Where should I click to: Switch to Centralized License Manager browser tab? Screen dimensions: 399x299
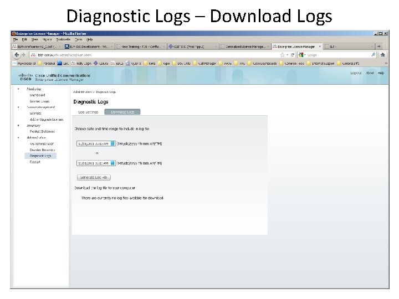[x=244, y=47]
